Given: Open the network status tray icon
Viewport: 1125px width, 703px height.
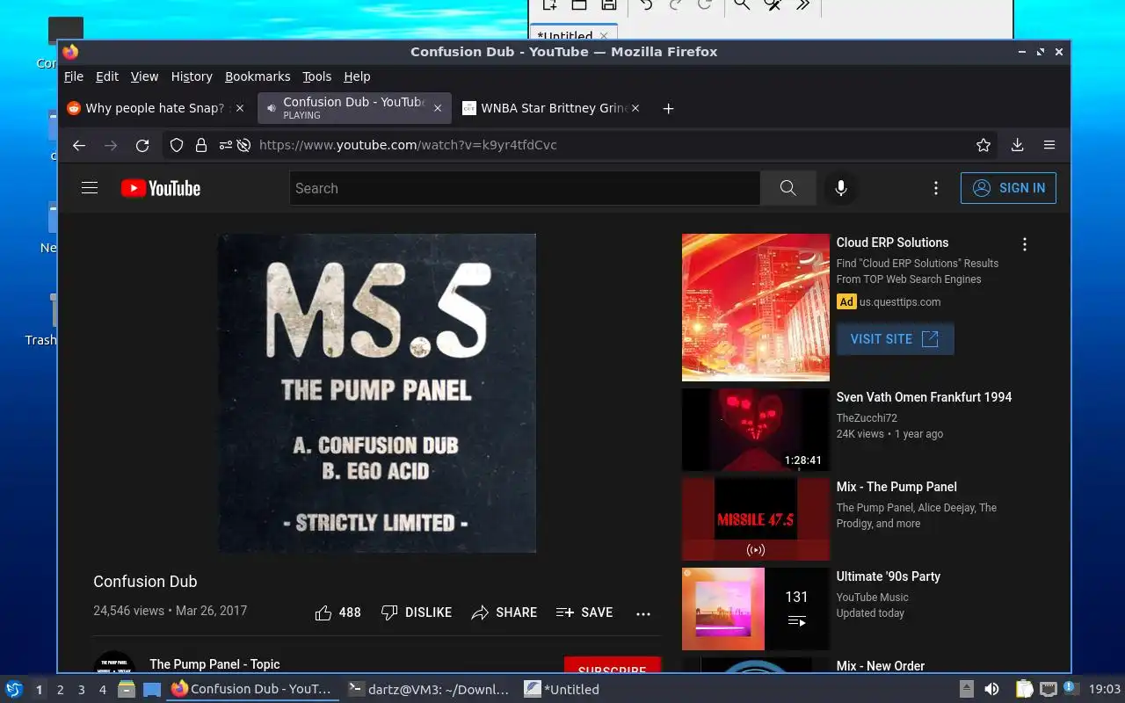Looking at the screenshot, I should tap(1048, 690).
